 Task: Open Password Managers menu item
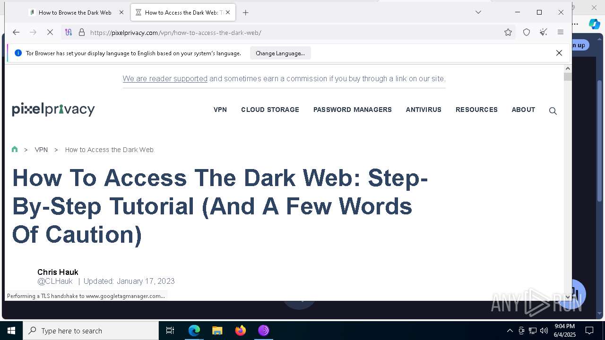tap(353, 110)
